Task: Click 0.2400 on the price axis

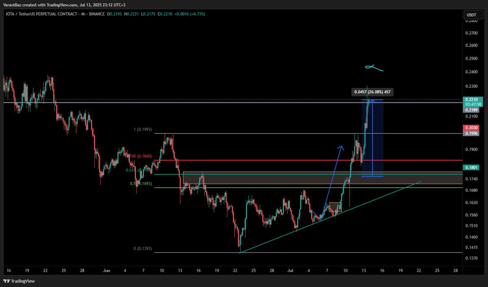Action: pyautogui.click(x=471, y=72)
